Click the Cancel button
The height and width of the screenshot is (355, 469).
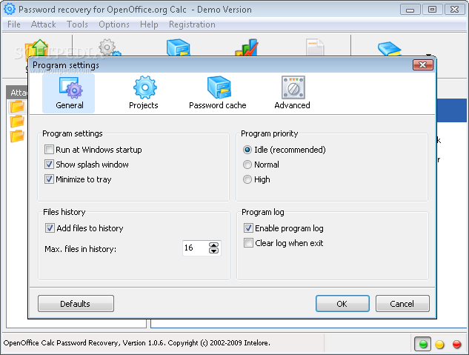[402, 304]
